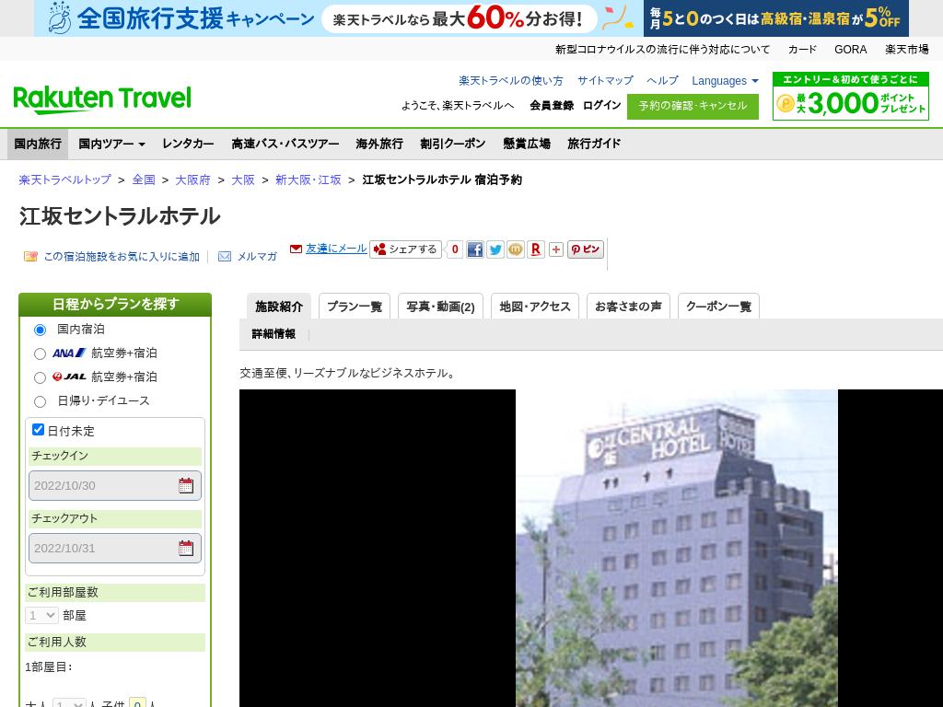The image size is (943, 707).
Task: Open the check-in calendar icon
Action: pos(186,486)
